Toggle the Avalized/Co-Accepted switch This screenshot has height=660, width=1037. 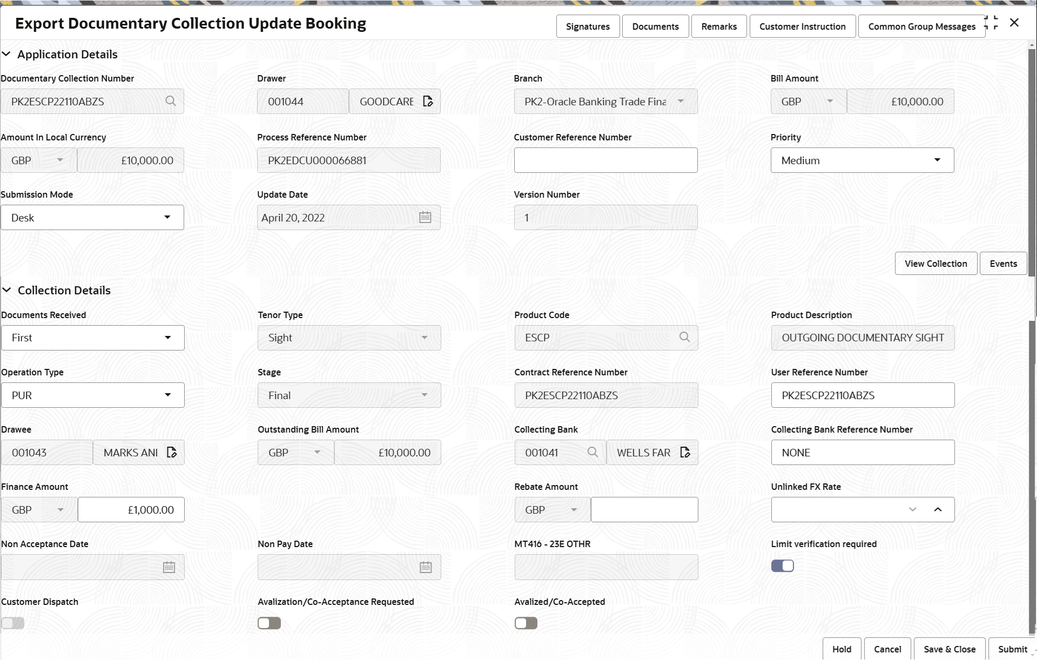(x=526, y=623)
